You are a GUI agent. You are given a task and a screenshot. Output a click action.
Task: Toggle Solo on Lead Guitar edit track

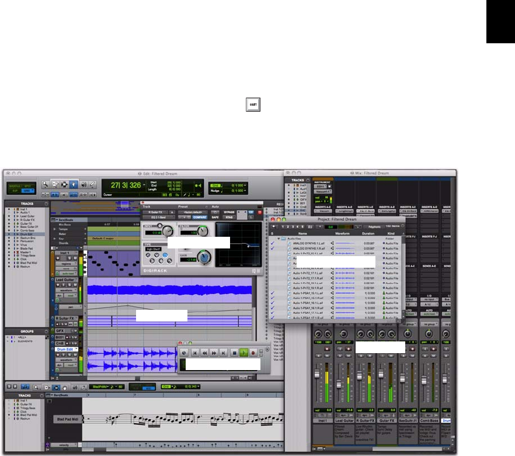click(x=69, y=285)
